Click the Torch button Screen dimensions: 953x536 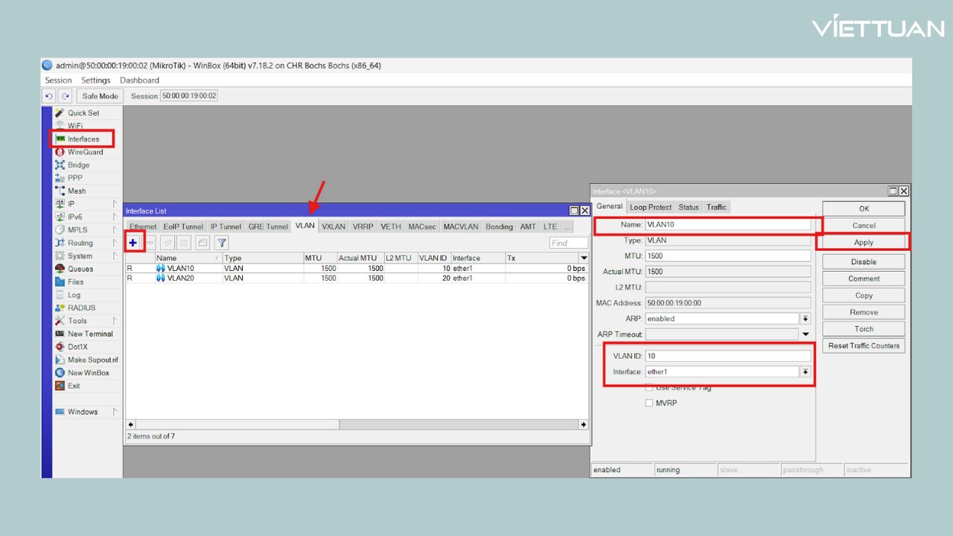click(864, 329)
